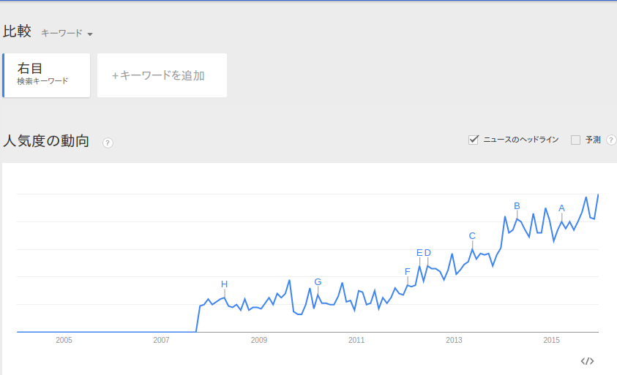The width and height of the screenshot is (617, 375).
Task: Click news headline marker C
Action: 472,235
